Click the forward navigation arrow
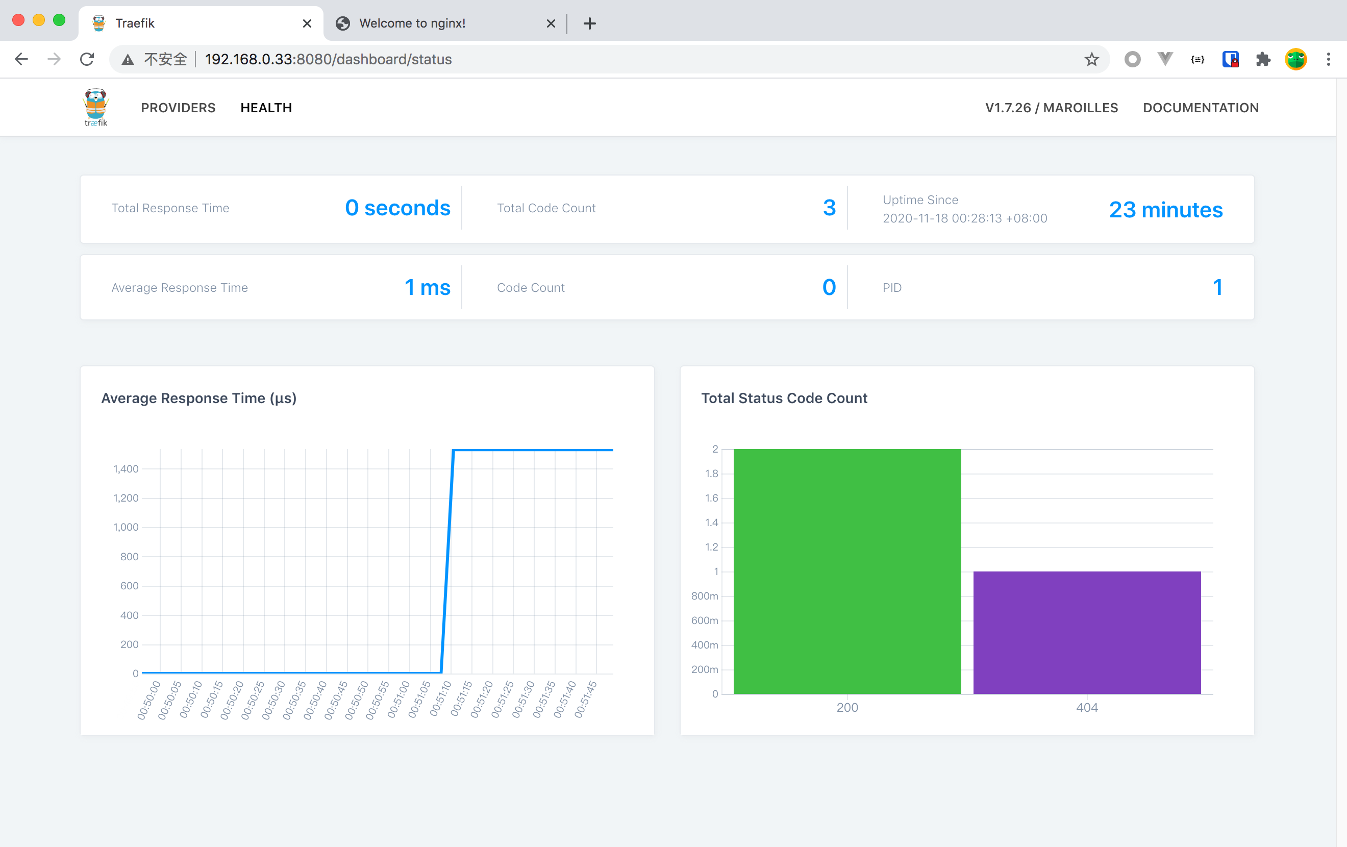 (x=54, y=59)
